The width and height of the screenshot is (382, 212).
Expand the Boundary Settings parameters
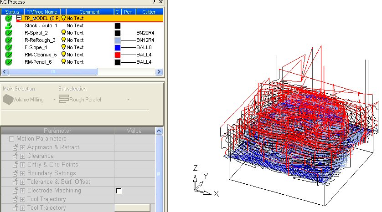click(22, 173)
